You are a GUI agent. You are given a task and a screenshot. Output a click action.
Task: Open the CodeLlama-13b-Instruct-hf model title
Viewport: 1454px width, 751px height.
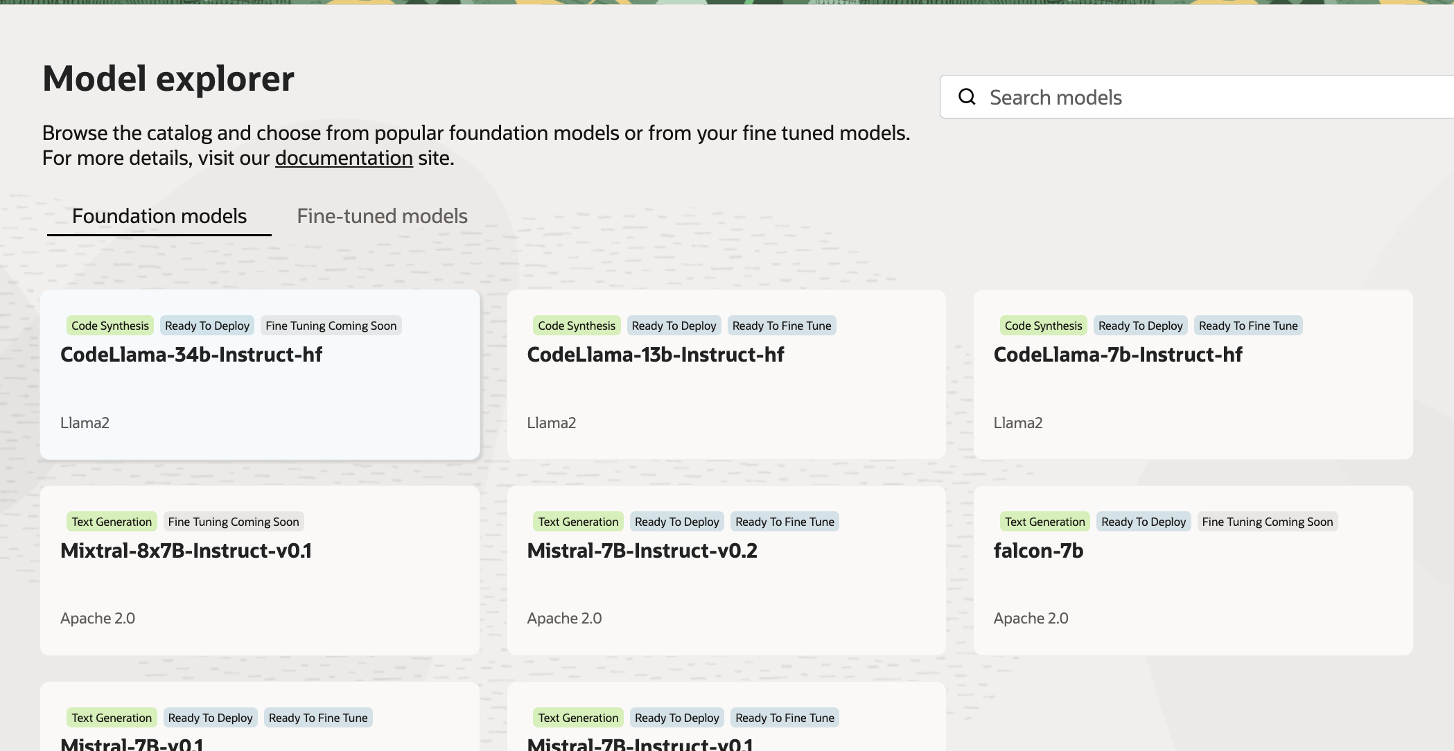(x=655, y=355)
